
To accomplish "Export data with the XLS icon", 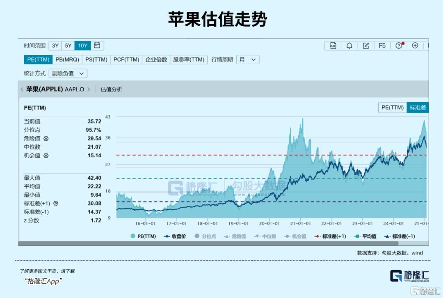I will coord(333,46).
